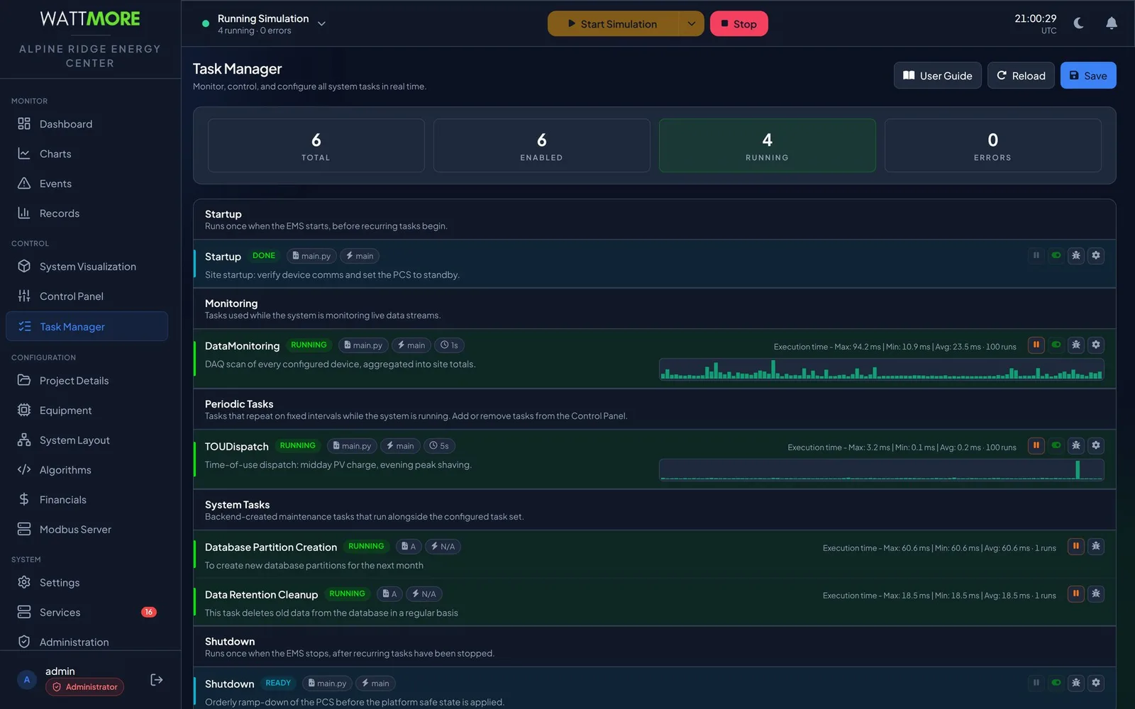Open the Events page

pos(87,184)
